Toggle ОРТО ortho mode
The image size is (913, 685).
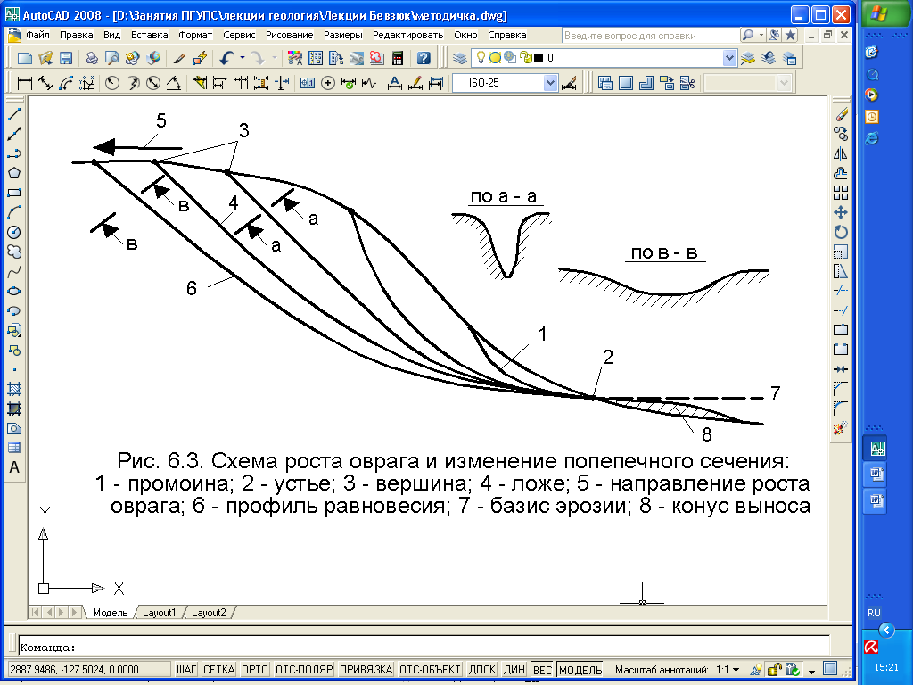(255, 669)
